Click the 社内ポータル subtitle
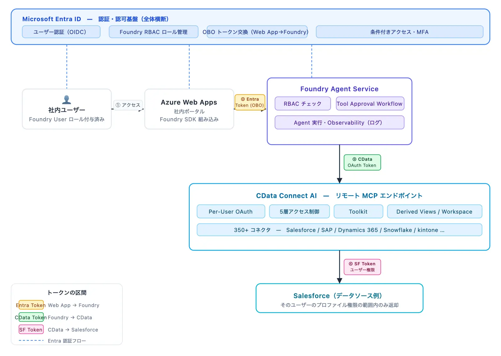 click(x=189, y=111)
